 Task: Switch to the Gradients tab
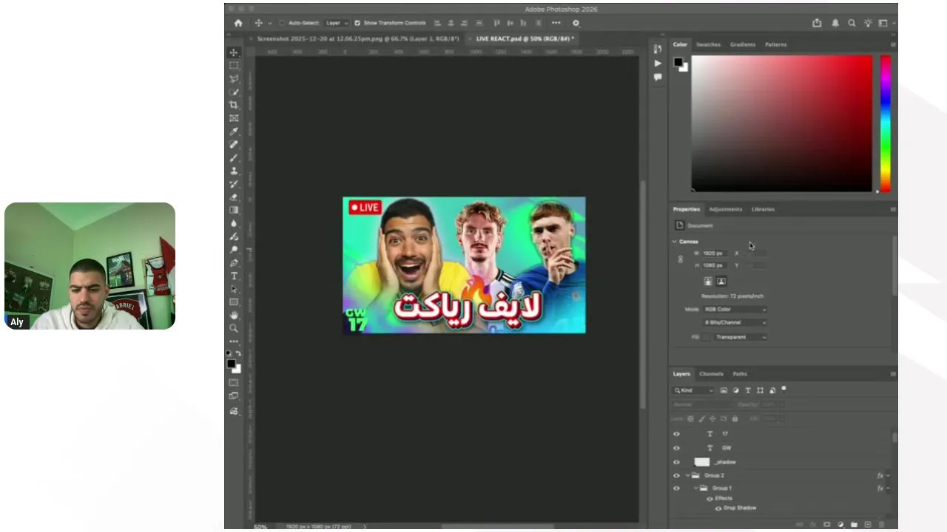pos(743,44)
